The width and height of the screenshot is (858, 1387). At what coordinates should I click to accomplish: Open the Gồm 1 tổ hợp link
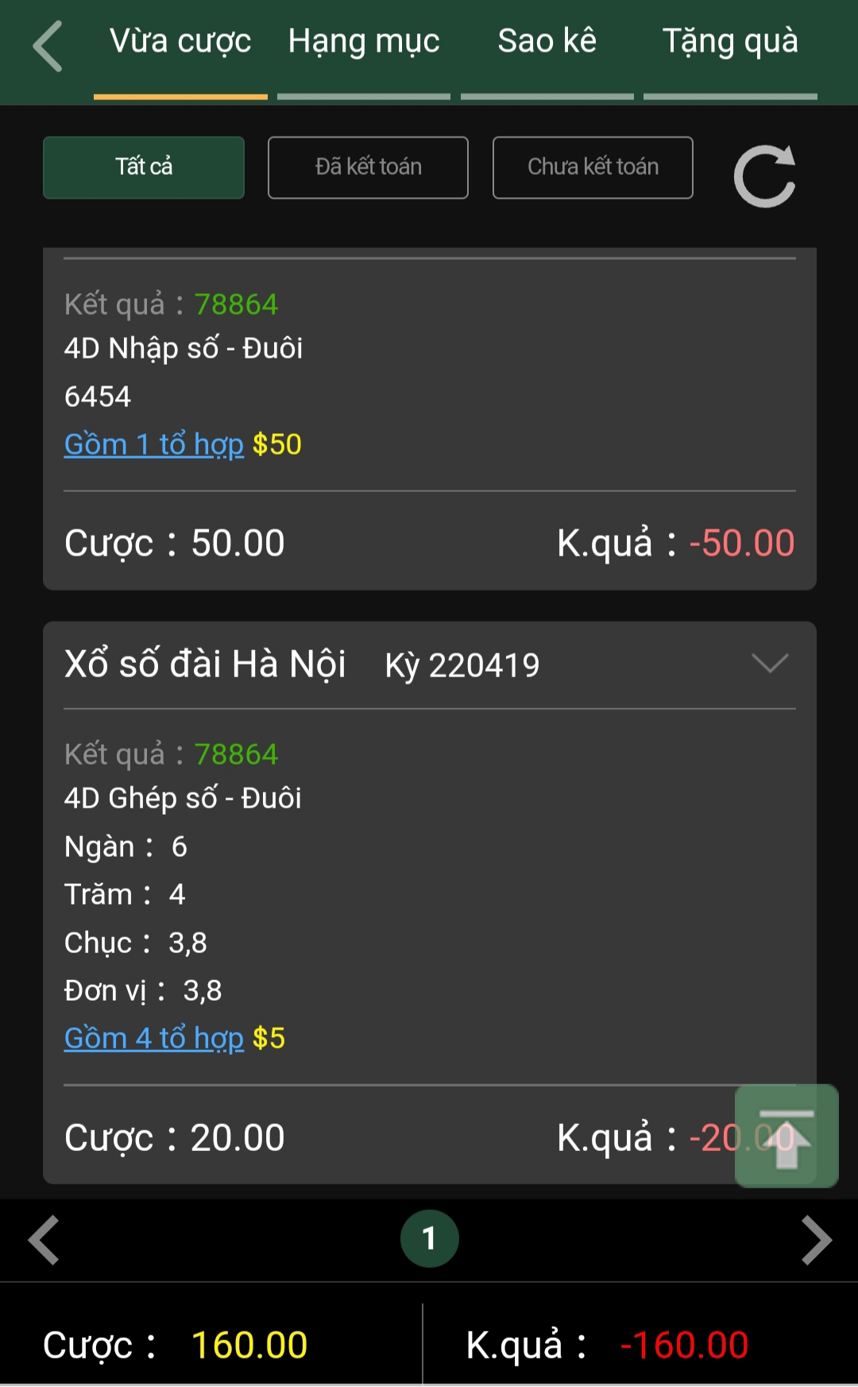click(154, 444)
